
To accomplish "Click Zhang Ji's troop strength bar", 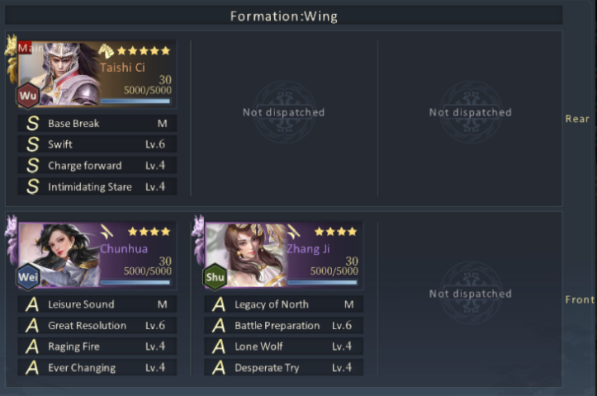I will click(x=322, y=282).
